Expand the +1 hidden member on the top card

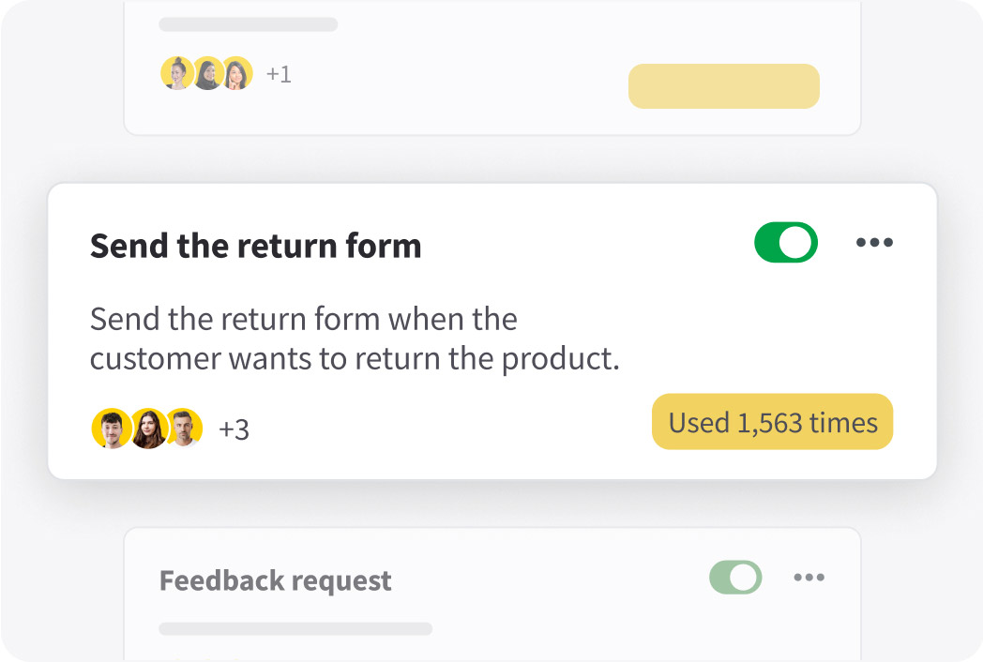tap(279, 73)
